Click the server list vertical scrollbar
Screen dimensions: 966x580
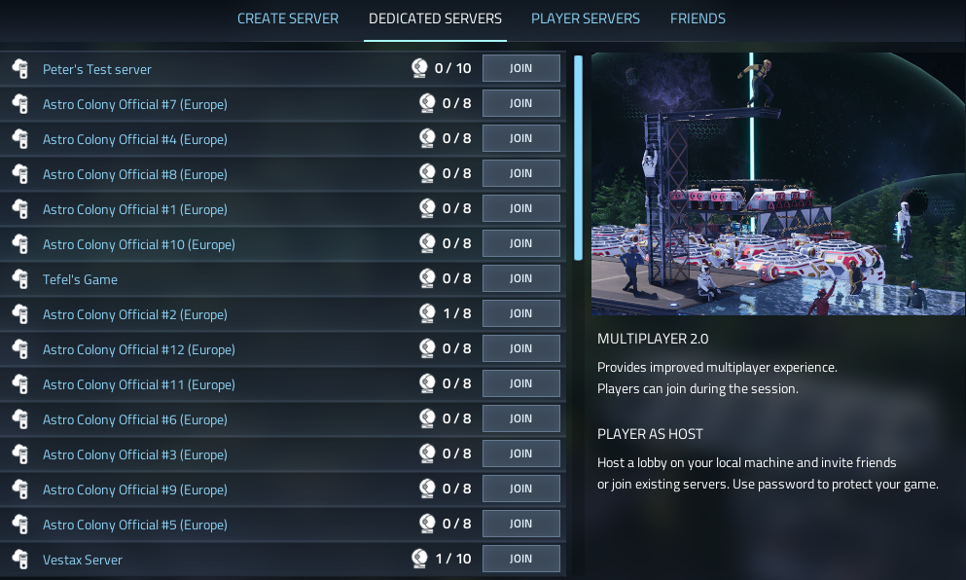[578, 158]
